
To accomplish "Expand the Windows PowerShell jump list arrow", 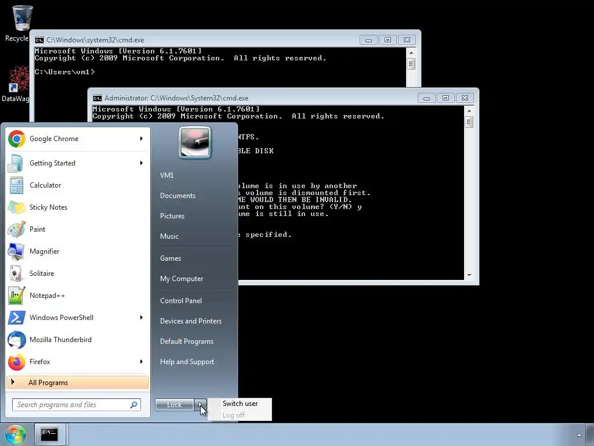I will coord(142,317).
